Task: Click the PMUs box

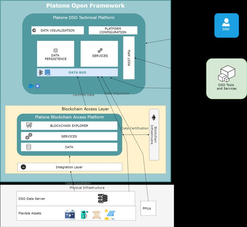Action: click(148, 208)
